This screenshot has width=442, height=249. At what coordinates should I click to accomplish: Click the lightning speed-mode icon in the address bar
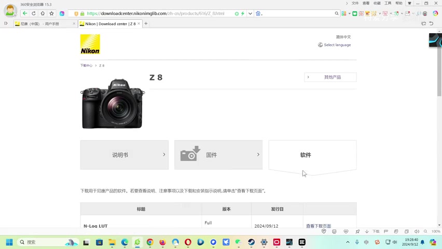(x=242, y=13)
